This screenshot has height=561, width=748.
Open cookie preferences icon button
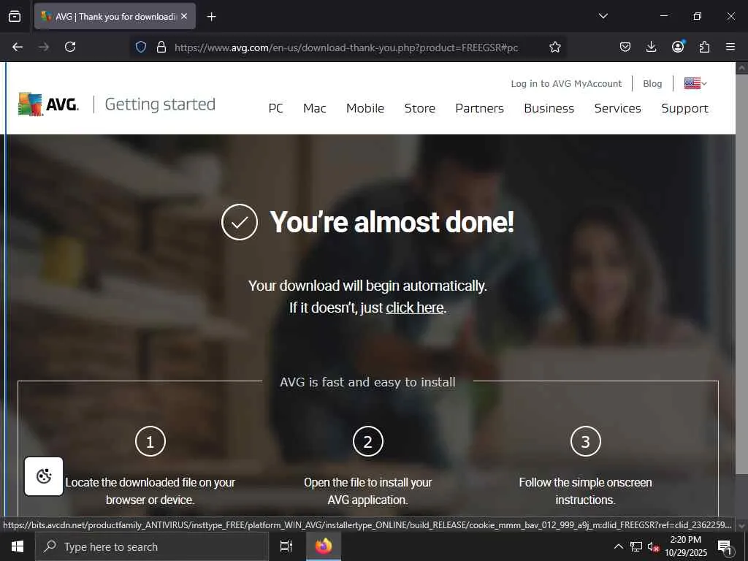tap(44, 476)
